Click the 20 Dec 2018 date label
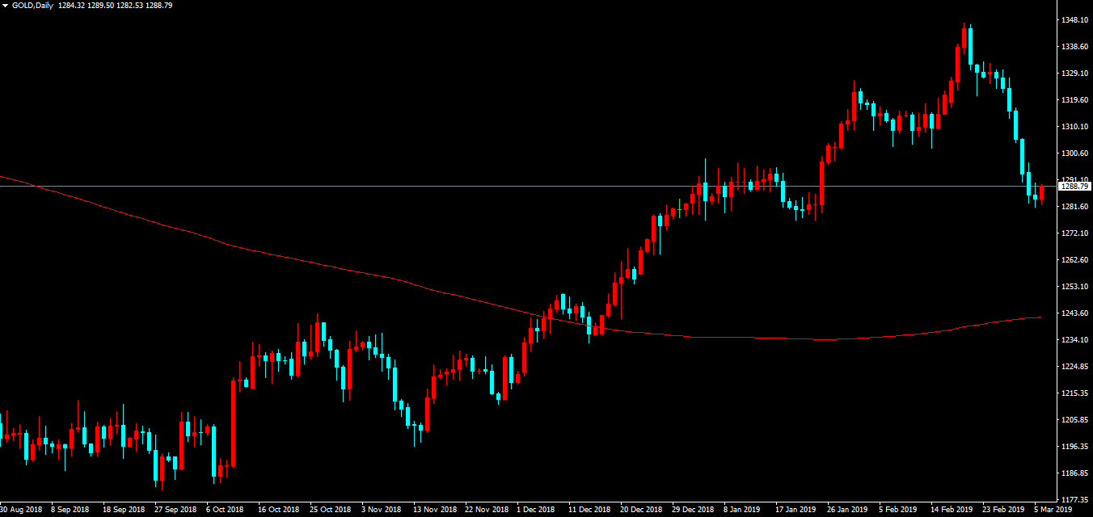This screenshot has width=1093, height=517. pos(642,510)
